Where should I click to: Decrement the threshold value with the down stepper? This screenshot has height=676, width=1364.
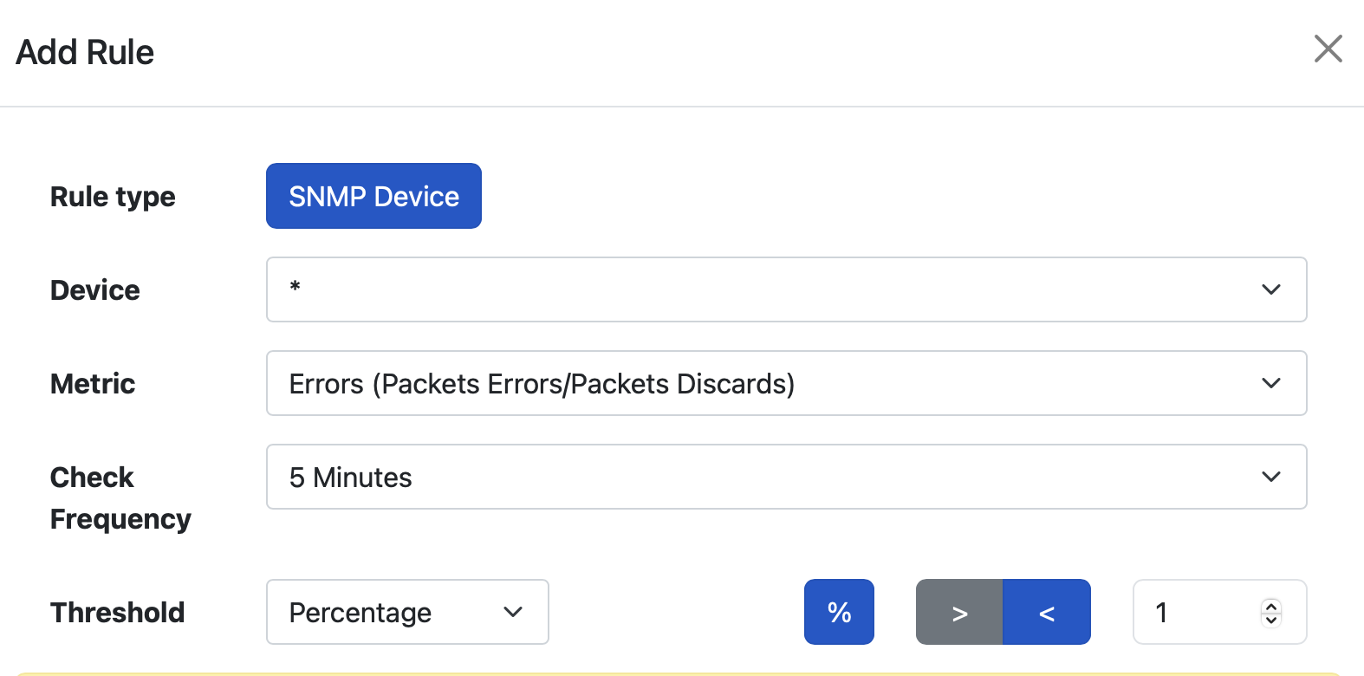click(1270, 619)
